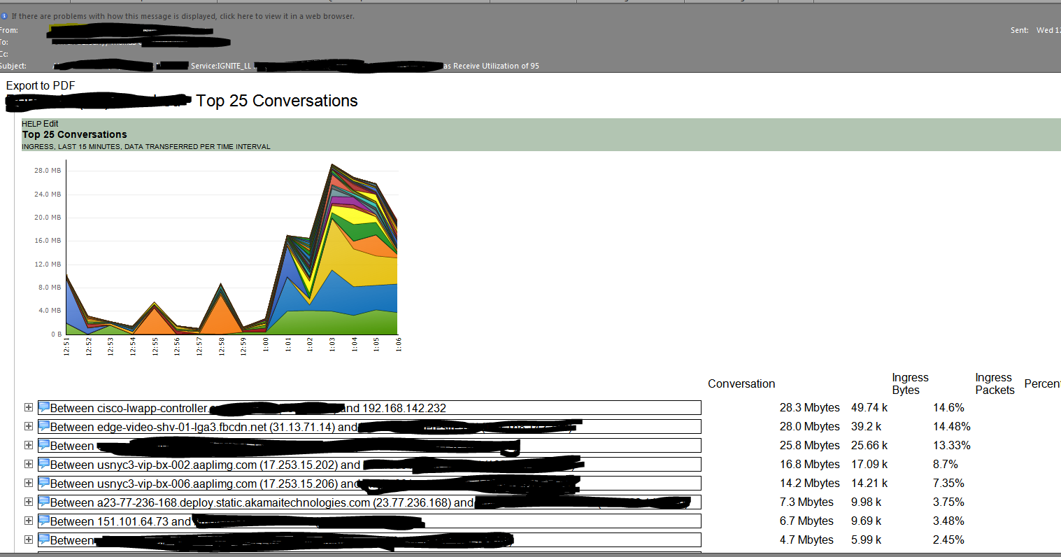Click the 16.8 Mbytes value
This screenshot has height=557, width=1061.
pos(810,464)
